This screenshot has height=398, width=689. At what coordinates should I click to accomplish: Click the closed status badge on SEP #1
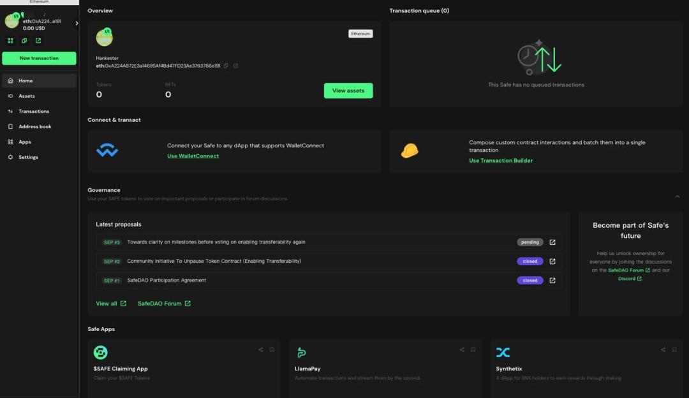click(530, 280)
